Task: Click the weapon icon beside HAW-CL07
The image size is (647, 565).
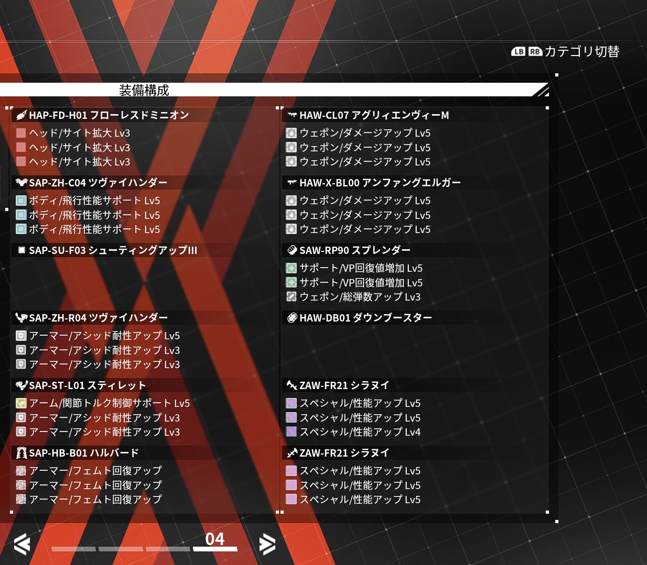Action: [x=292, y=115]
